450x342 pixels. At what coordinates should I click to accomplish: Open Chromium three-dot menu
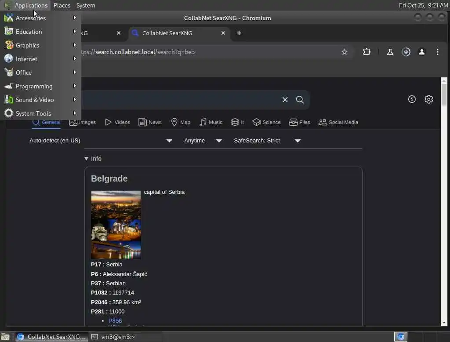click(437, 52)
